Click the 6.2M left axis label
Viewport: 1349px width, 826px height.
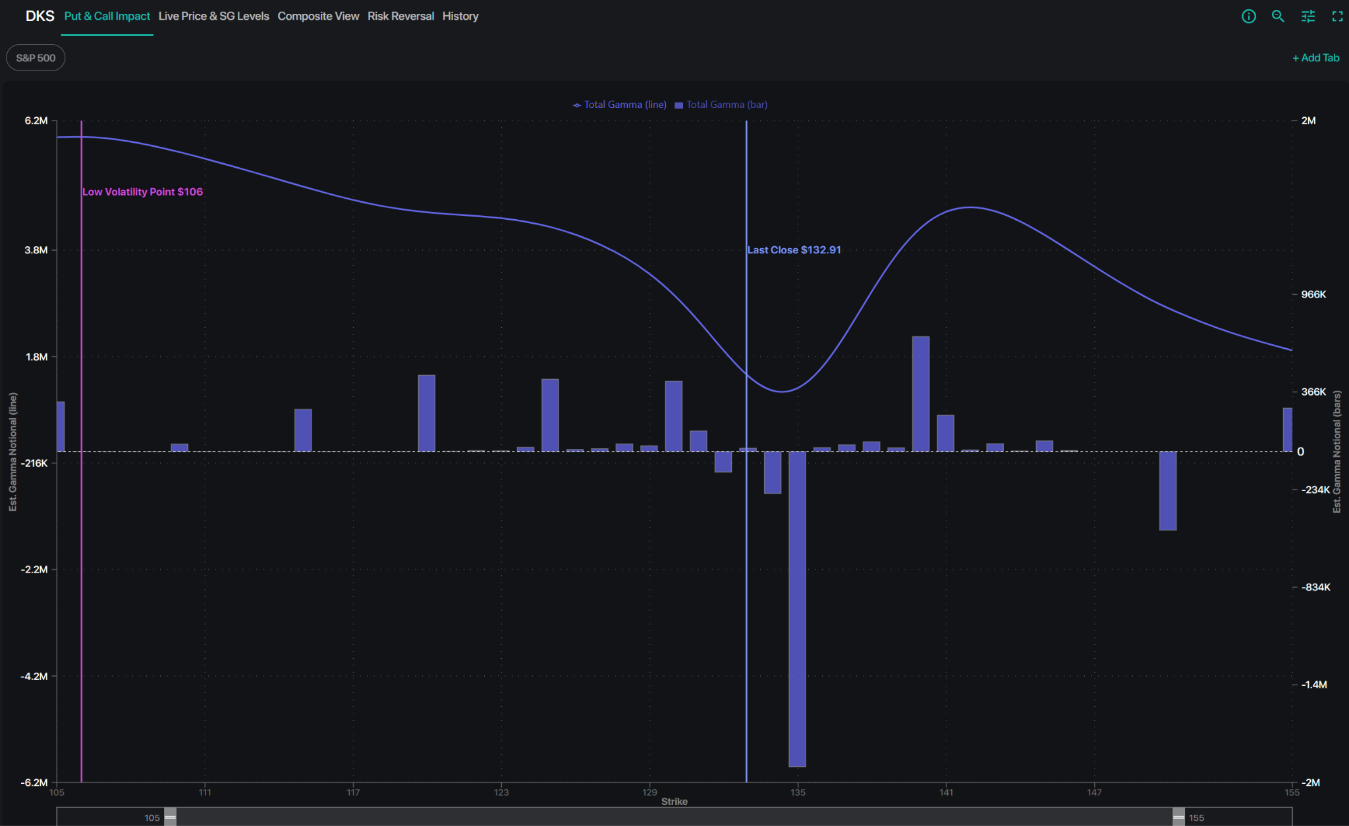36,120
